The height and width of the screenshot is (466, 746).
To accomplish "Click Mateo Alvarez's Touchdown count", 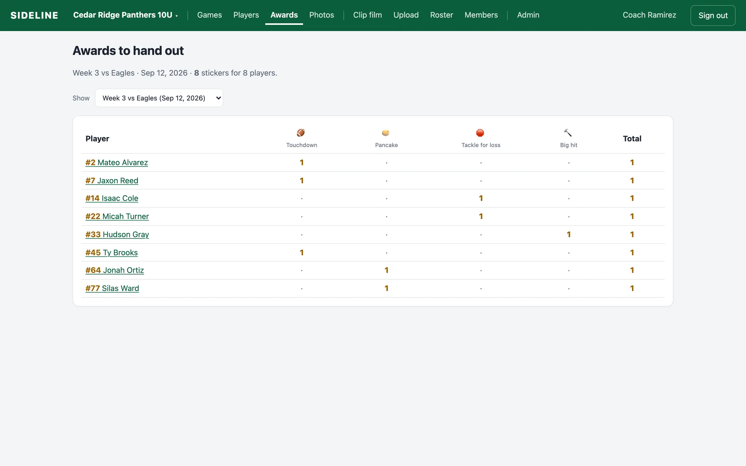I will pos(302,163).
